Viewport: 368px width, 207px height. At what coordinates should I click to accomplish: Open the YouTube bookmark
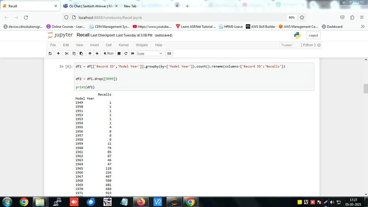coord(152,27)
